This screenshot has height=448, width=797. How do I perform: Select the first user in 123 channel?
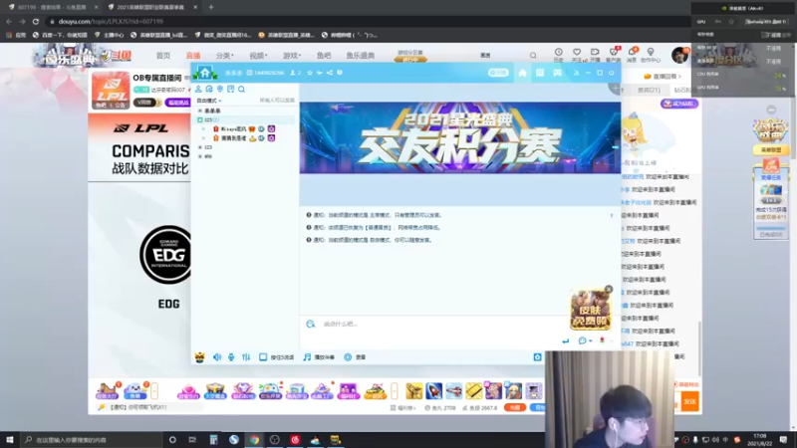coord(244,129)
